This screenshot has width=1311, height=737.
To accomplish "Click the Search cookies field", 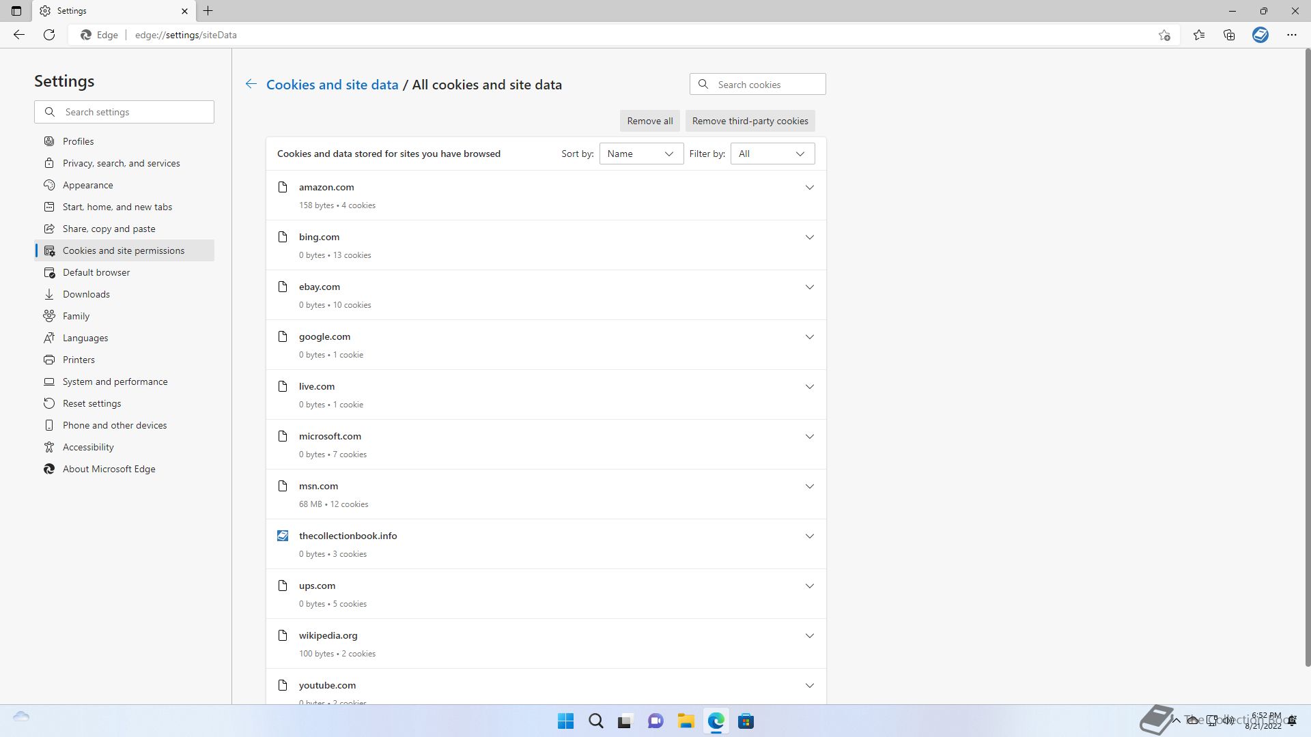I will [x=758, y=85].
